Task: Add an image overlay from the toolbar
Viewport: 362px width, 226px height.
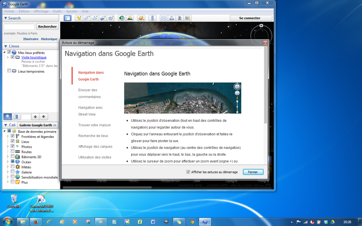Action: coord(103,18)
